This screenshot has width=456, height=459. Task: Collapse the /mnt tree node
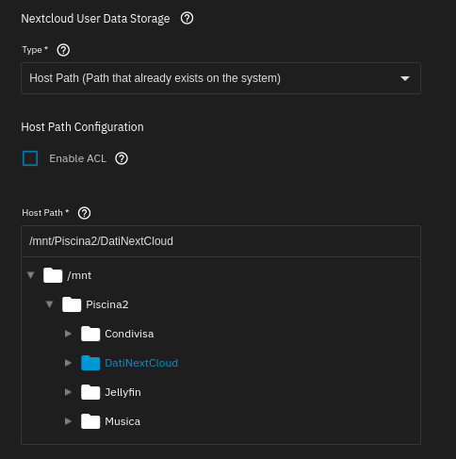click(31, 275)
